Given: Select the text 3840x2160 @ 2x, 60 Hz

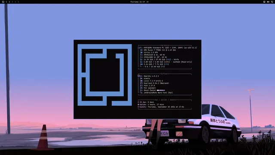Looking at the screenshot, I should click(x=154, y=55).
